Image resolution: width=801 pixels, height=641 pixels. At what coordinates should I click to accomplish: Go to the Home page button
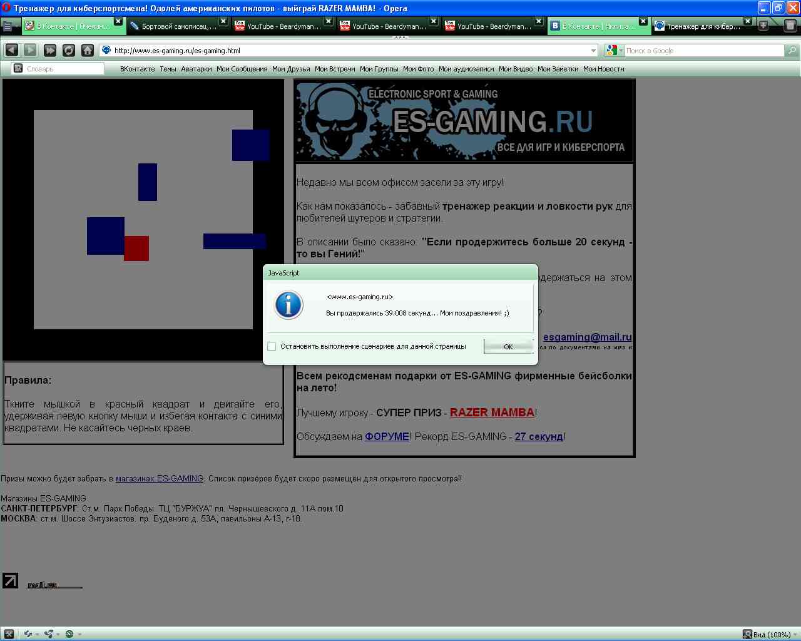(88, 50)
